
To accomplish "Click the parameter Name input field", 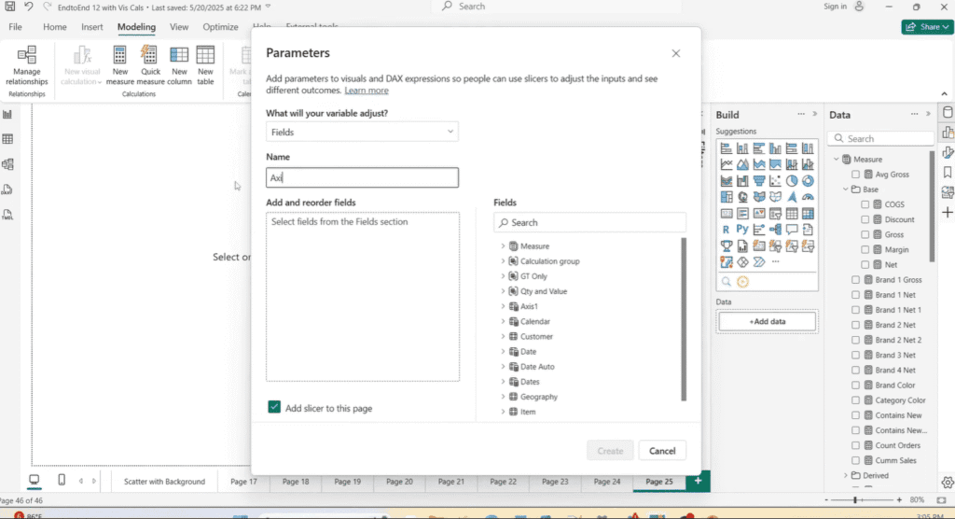I will tap(362, 177).
